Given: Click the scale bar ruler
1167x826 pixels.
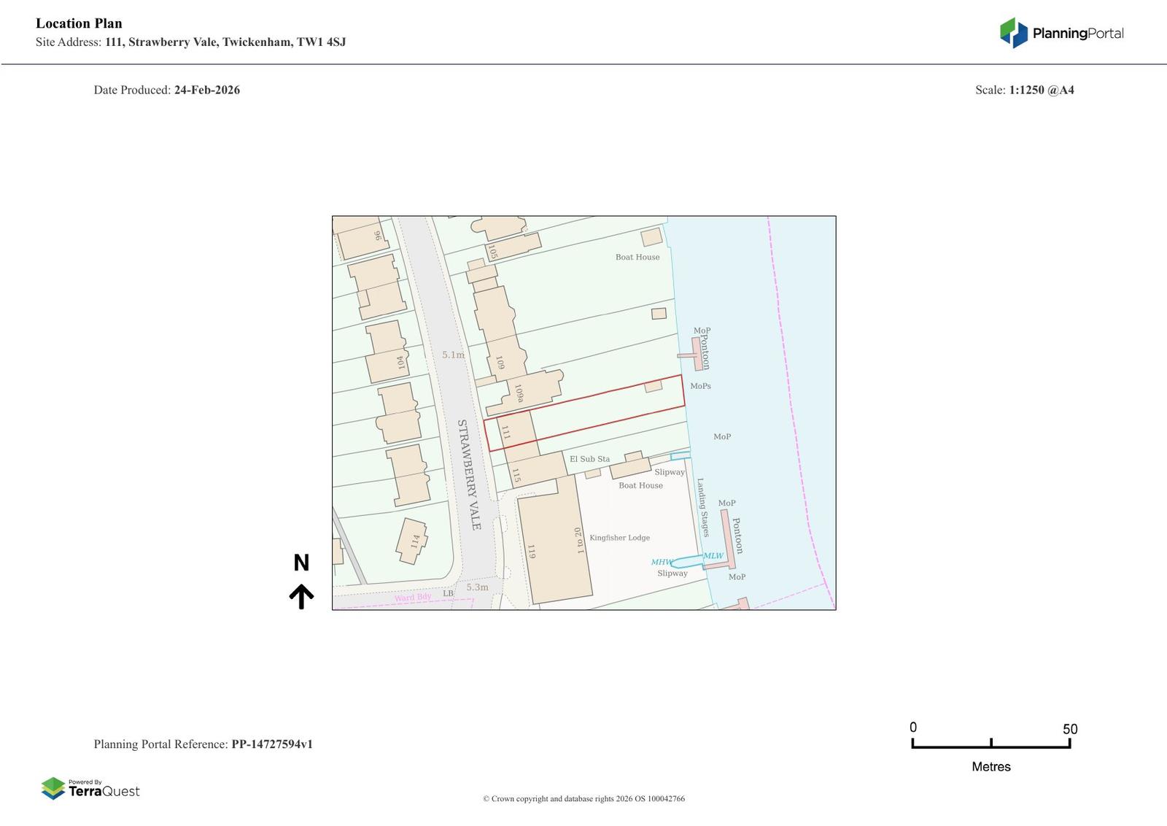Looking at the screenshot, I should point(990,744).
